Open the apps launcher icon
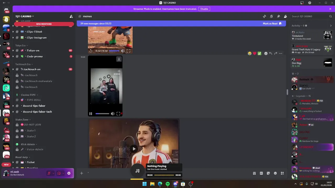 pyautogui.click(x=282, y=173)
